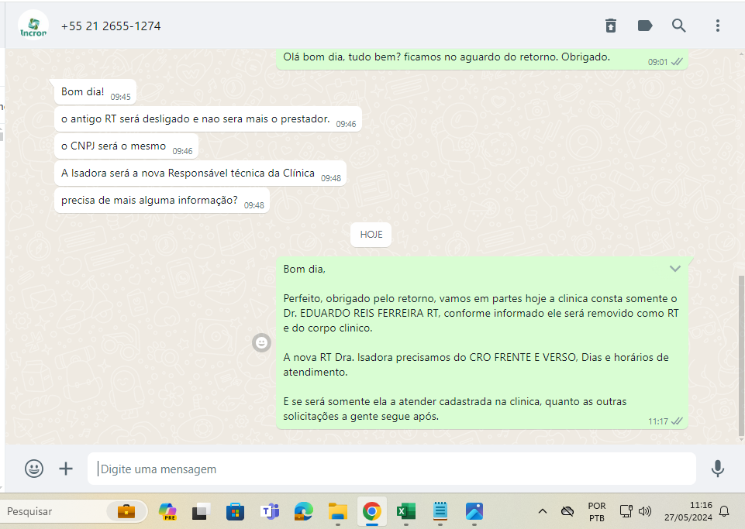Viewport: 745px width, 529px height.
Task: Select the 'Bom dia!' message
Action: point(95,92)
